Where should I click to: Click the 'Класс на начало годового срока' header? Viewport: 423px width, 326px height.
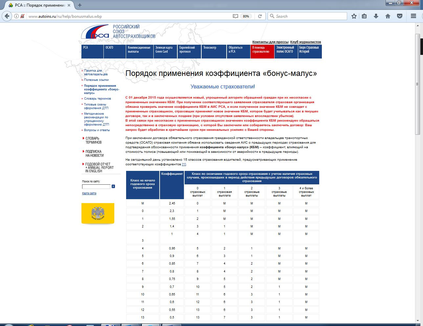[x=143, y=185]
